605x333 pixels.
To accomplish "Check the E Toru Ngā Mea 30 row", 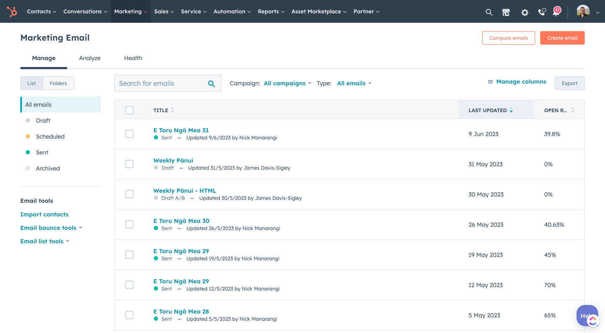I will (x=129, y=224).
